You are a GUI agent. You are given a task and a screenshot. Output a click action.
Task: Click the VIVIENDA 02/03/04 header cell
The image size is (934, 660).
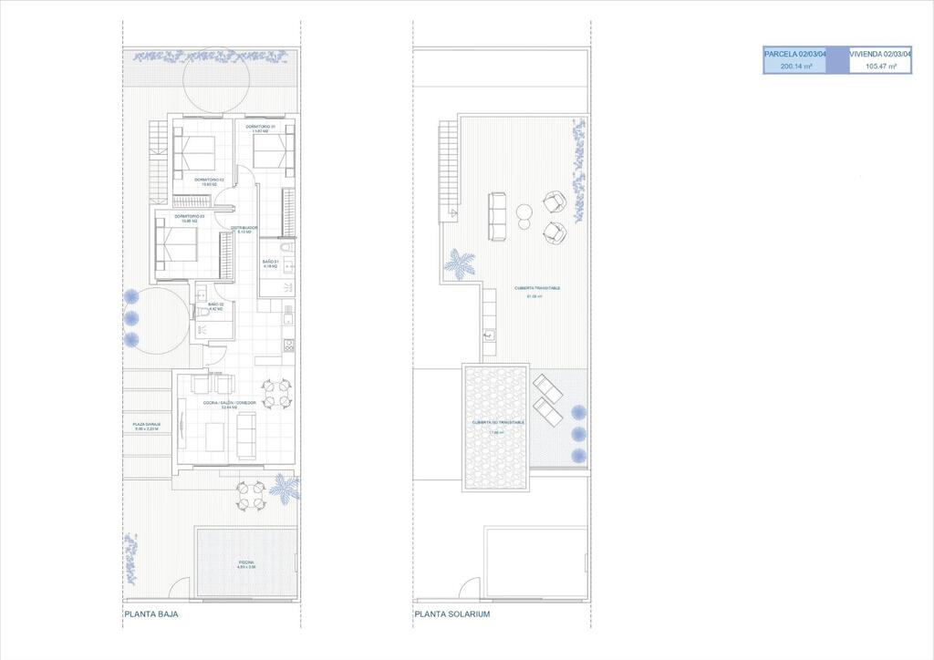click(880, 54)
